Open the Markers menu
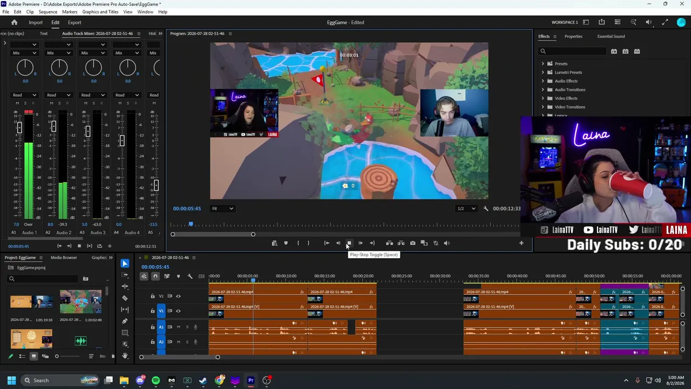 70,12
